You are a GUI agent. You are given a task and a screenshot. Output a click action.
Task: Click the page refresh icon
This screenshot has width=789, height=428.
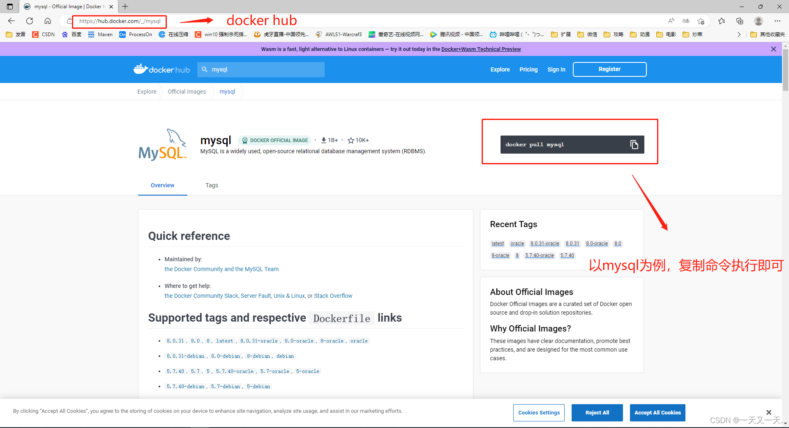coord(29,21)
